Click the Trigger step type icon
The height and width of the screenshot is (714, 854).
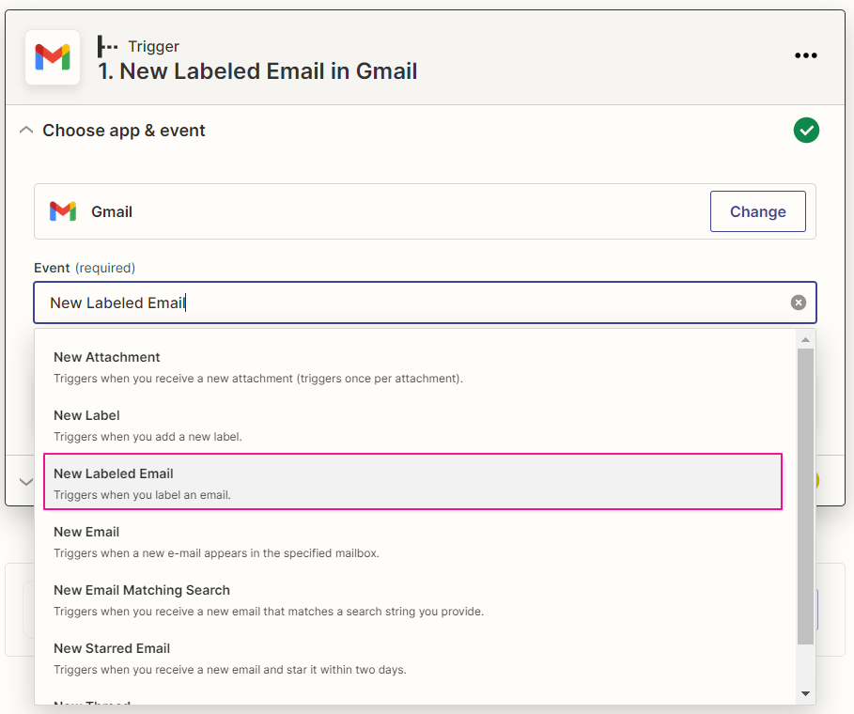point(108,46)
